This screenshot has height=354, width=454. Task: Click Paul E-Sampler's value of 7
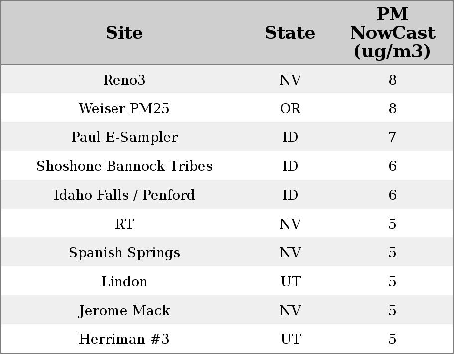point(392,137)
